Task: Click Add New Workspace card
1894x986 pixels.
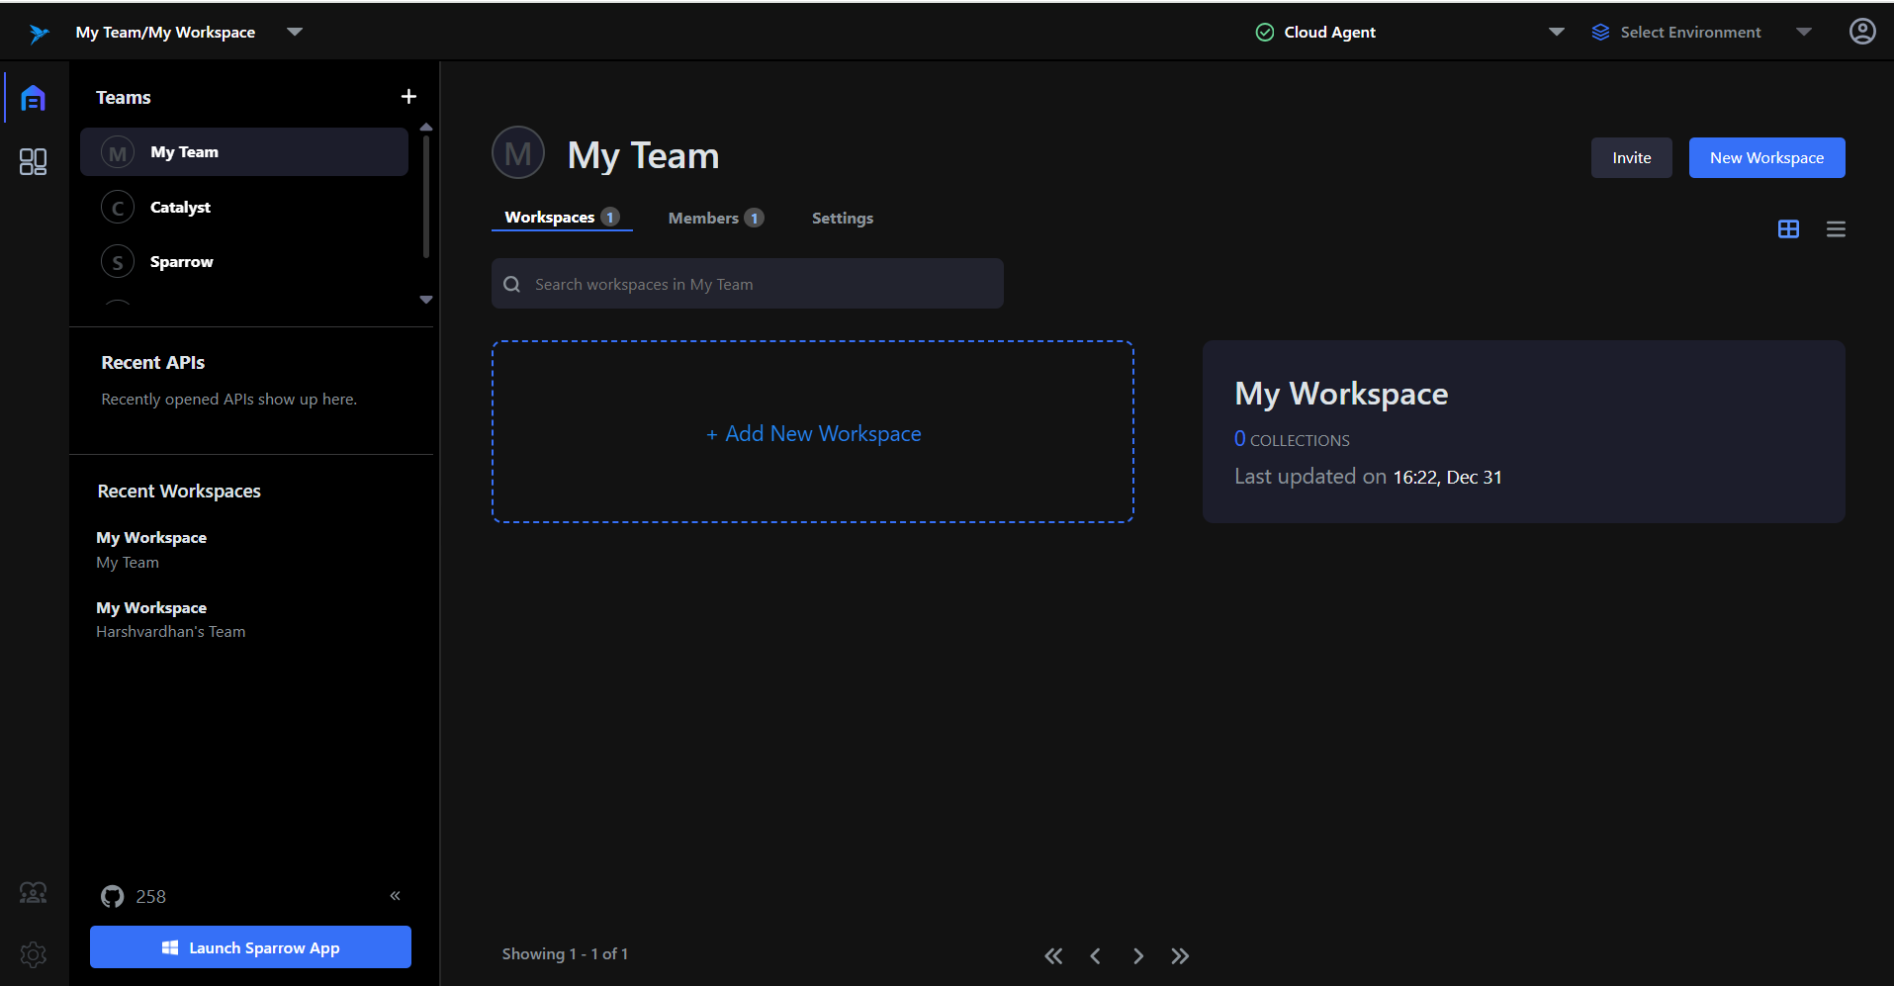Action: click(x=813, y=432)
